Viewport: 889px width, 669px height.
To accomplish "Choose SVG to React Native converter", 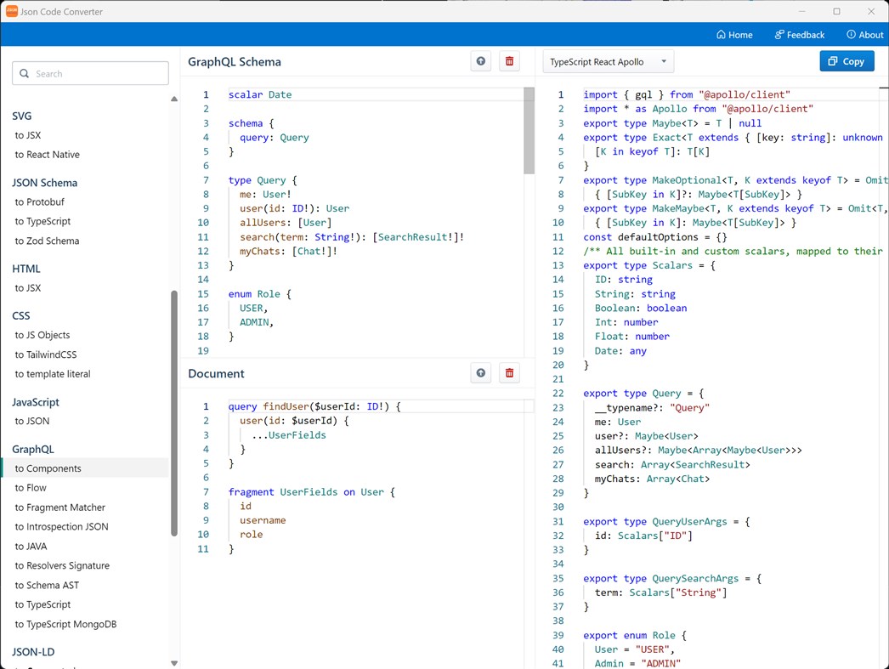I will coord(47,154).
